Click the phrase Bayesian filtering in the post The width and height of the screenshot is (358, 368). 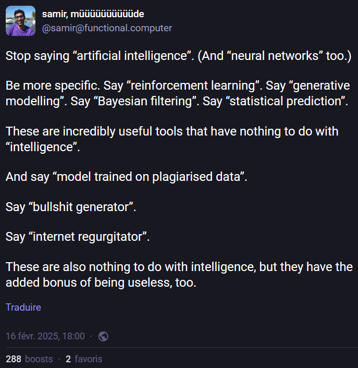[145, 101]
